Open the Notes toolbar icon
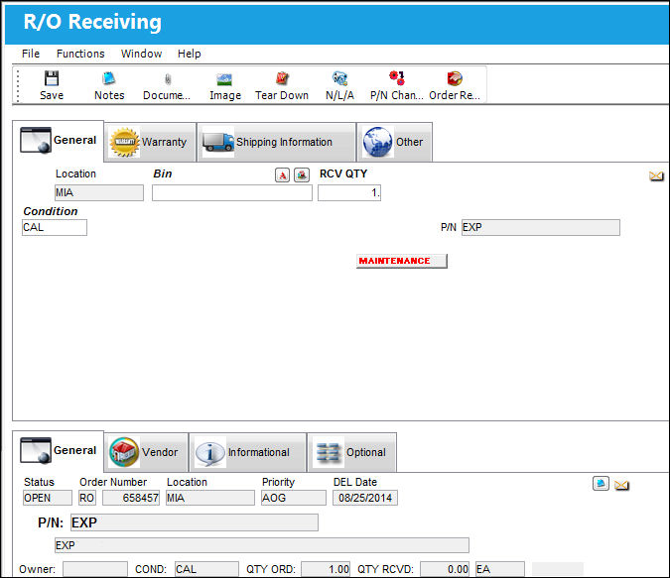The image size is (670, 578). point(109,78)
